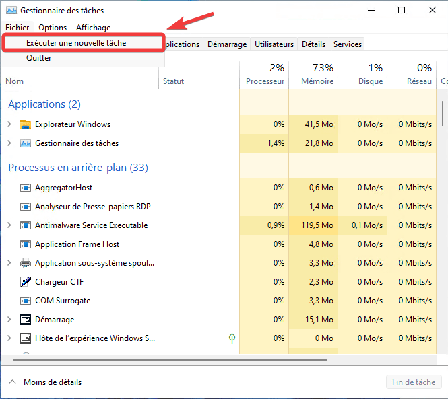Click the printer spooler subsystem icon
The width and height of the screenshot is (448, 399).
tap(26, 263)
